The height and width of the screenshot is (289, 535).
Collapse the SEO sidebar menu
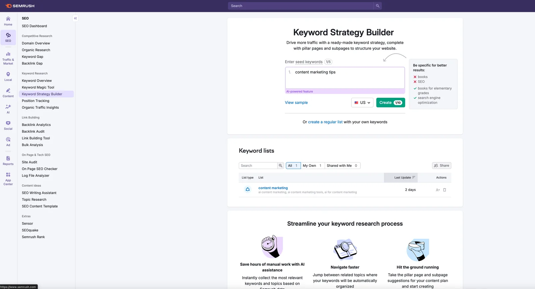tap(75, 18)
